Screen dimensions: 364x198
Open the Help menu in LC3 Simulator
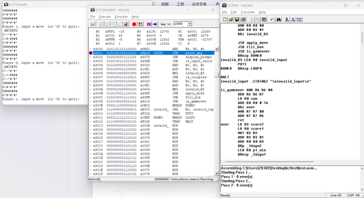tap(135, 17)
